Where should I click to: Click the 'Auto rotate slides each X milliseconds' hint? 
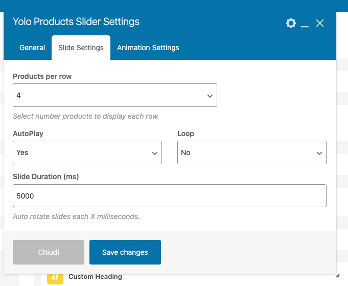(x=76, y=216)
